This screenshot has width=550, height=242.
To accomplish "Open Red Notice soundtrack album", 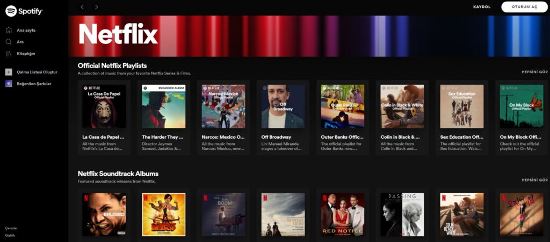I will point(342,214).
